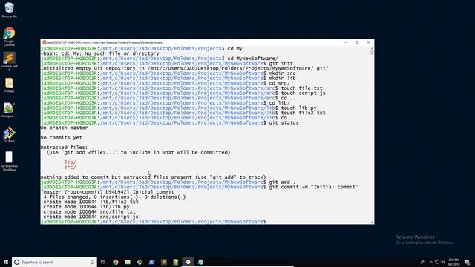The width and height of the screenshot is (475, 267).
Task: Click the 'No commits yet' line
Action: [x=61, y=137]
